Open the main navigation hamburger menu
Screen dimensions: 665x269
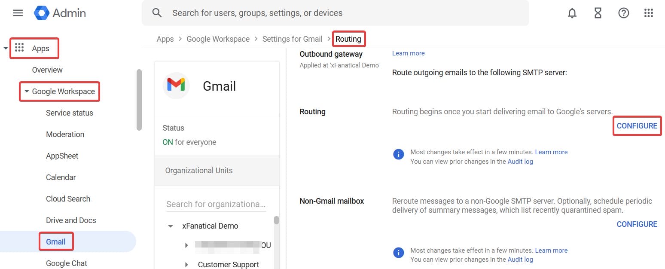[18, 13]
